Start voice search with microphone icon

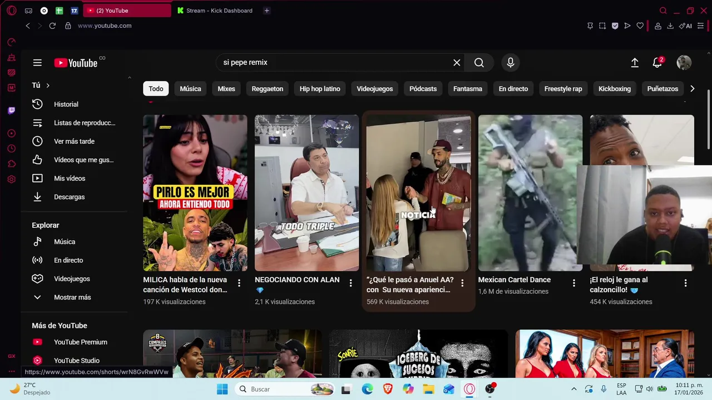[x=511, y=63]
